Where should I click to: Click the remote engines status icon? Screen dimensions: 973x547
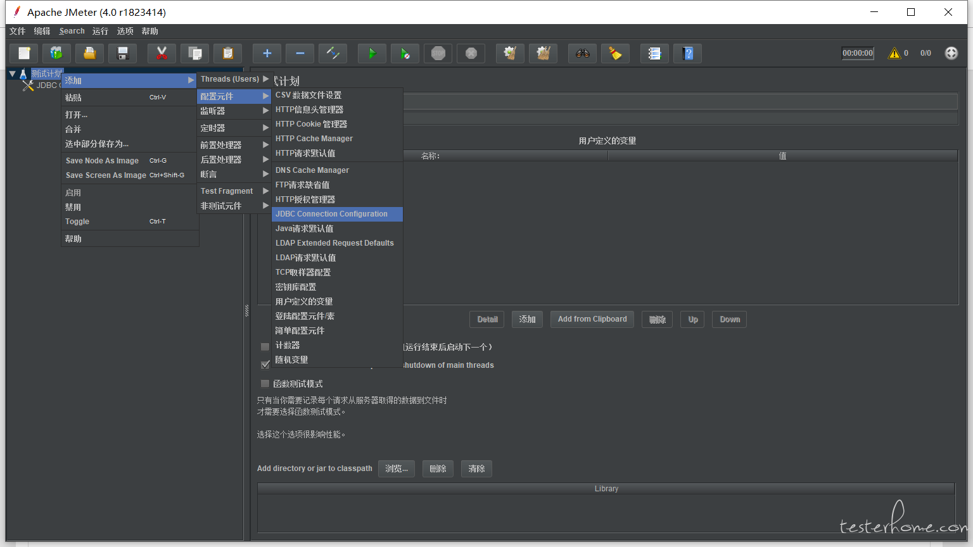(951, 53)
